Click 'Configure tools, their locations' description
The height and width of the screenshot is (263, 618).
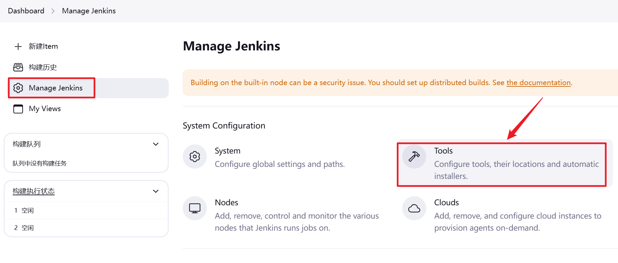(x=517, y=170)
